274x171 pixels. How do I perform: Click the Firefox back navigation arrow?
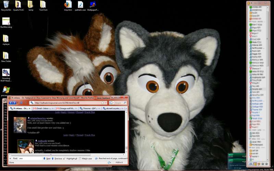(x=11, y=103)
